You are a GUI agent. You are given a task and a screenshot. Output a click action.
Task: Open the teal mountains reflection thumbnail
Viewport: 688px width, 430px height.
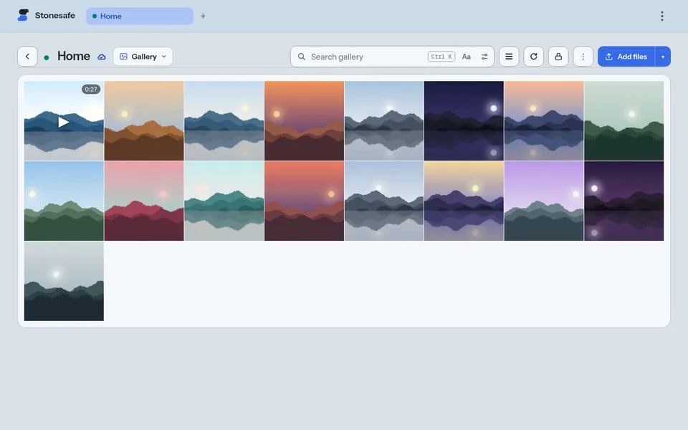[x=224, y=201]
